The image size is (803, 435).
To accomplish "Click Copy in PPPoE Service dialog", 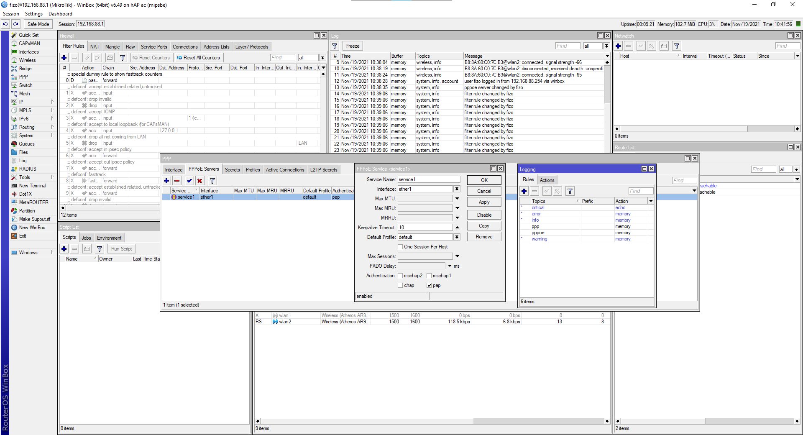I will (x=484, y=226).
